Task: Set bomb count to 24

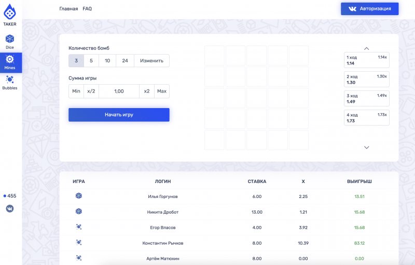Action: point(125,61)
